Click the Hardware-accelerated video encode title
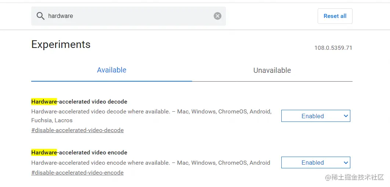The image size is (390, 187). 79,153
